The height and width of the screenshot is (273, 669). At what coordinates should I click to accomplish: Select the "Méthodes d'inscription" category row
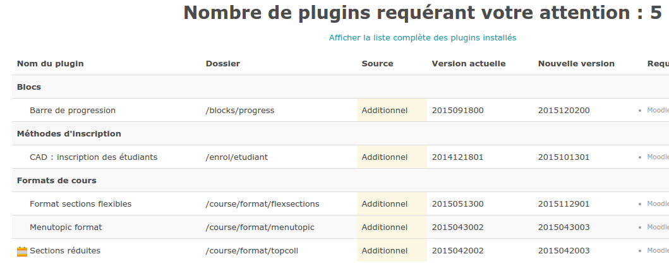pyautogui.click(x=69, y=134)
